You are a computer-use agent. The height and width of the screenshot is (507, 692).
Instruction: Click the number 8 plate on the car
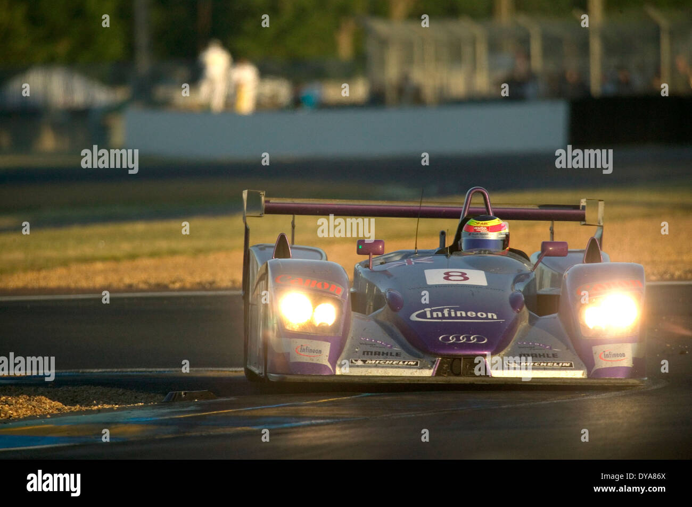456,277
